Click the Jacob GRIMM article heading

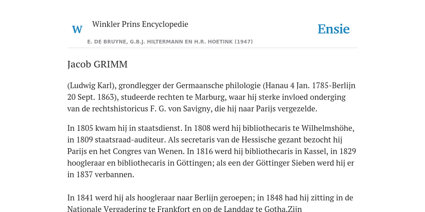click(97, 64)
